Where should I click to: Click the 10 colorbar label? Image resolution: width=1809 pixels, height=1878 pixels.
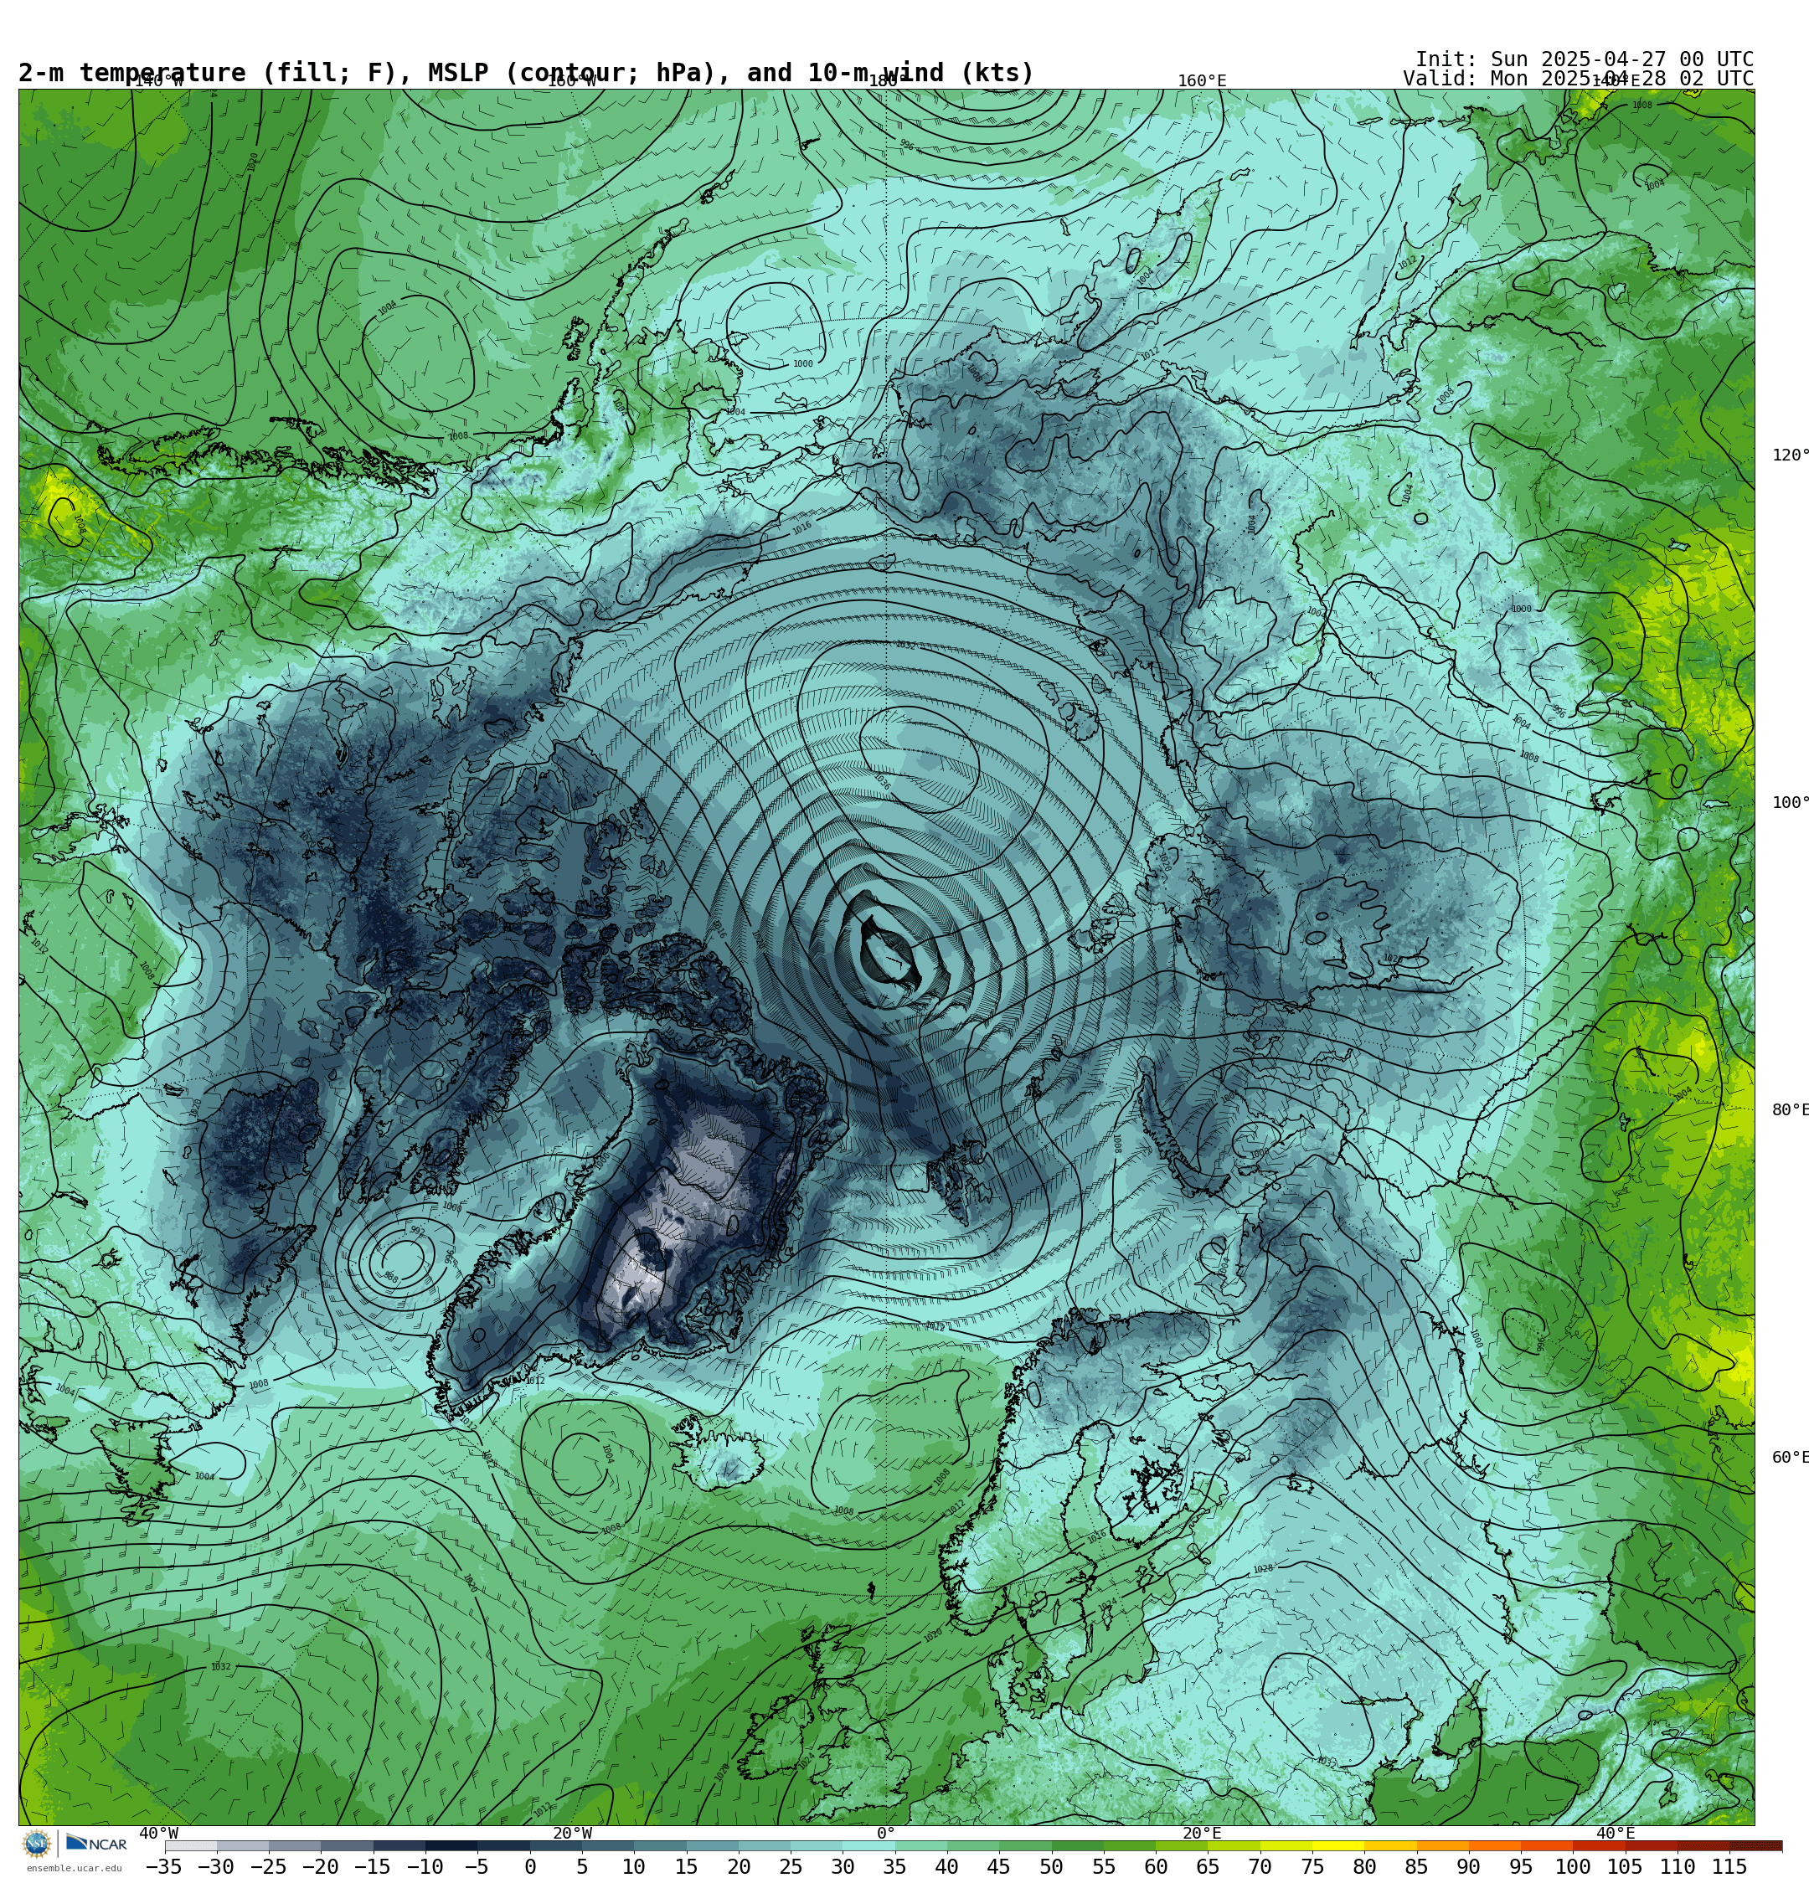[x=634, y=1866]
